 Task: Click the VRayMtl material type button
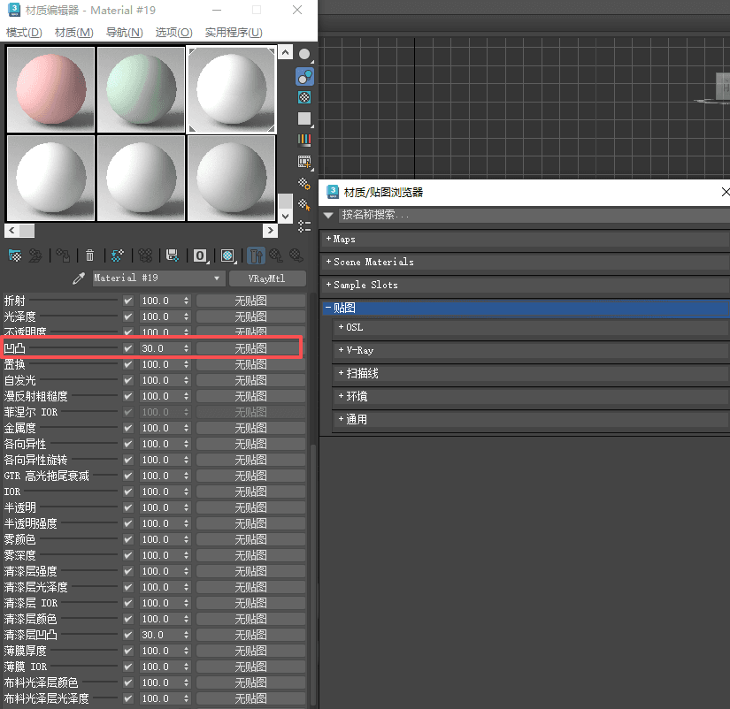point(266,278)
